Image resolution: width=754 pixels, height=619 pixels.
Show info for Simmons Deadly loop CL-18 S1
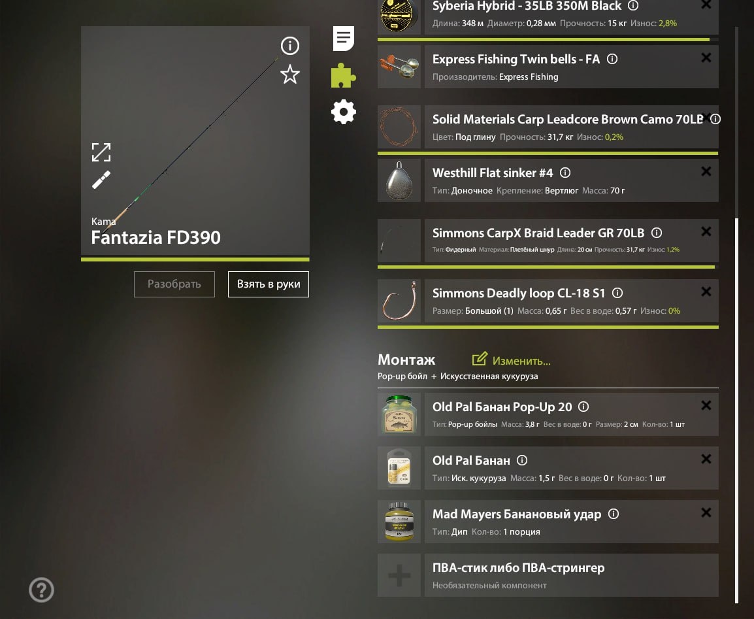click(x=617, y=293)
